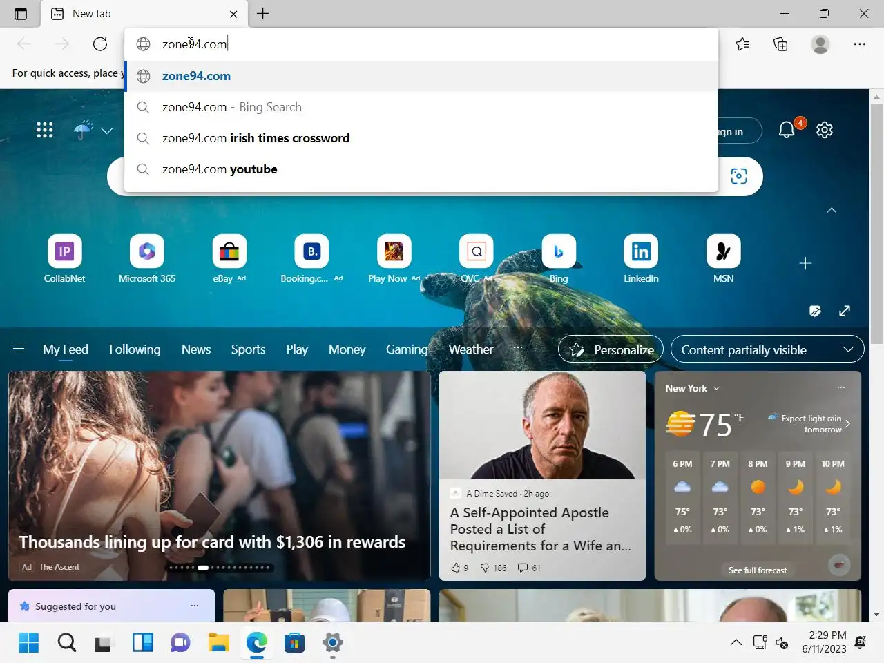Viewport: 884px width, 663px height.
Task: Dislike the Self-Appointed Apostle article
Action: click(x=493, y=568)
